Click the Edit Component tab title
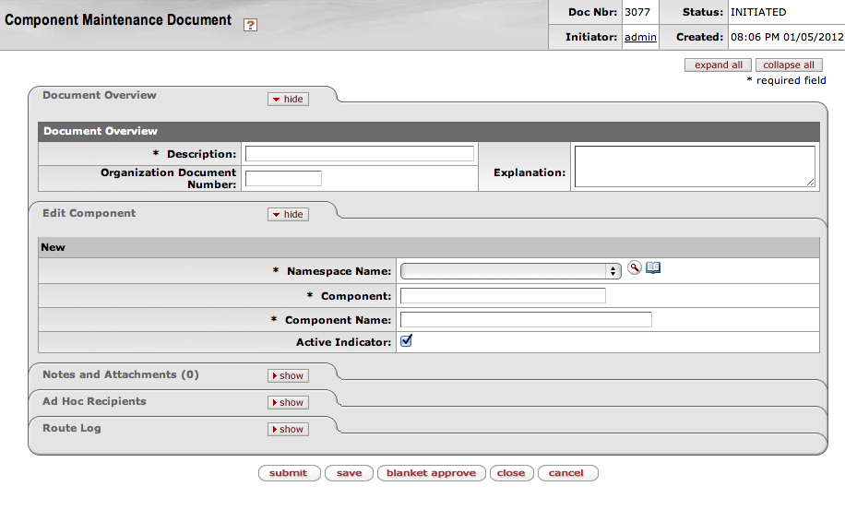 [89, 213]
